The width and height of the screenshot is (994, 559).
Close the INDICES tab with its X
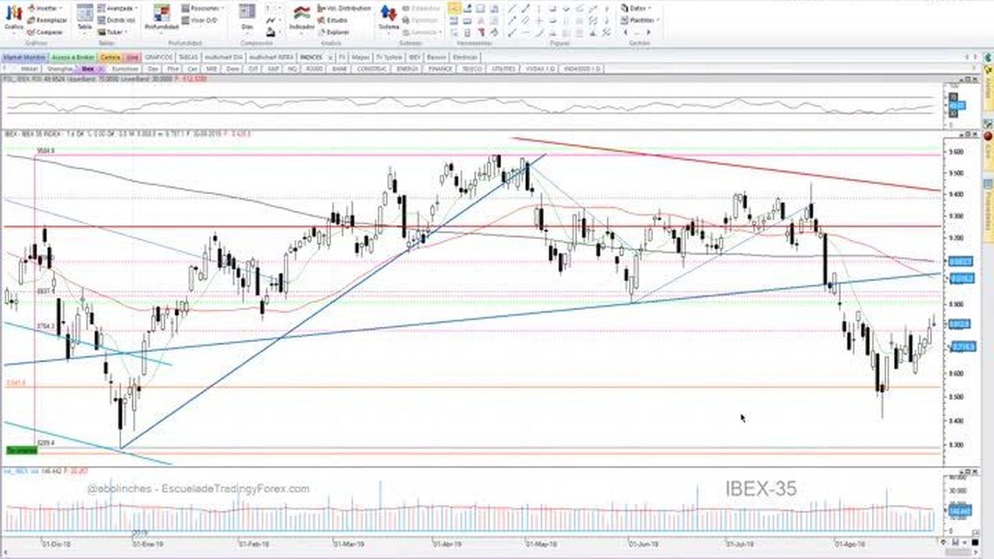tap(330, 57)
